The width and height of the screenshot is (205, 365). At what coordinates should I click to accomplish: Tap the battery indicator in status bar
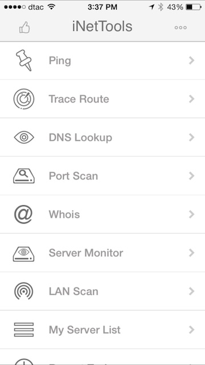pos(194,7)
